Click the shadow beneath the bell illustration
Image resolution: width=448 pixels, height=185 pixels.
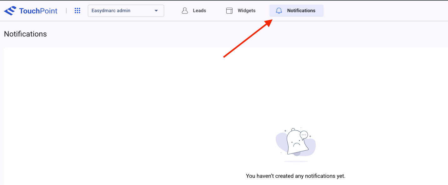(296, 162)
